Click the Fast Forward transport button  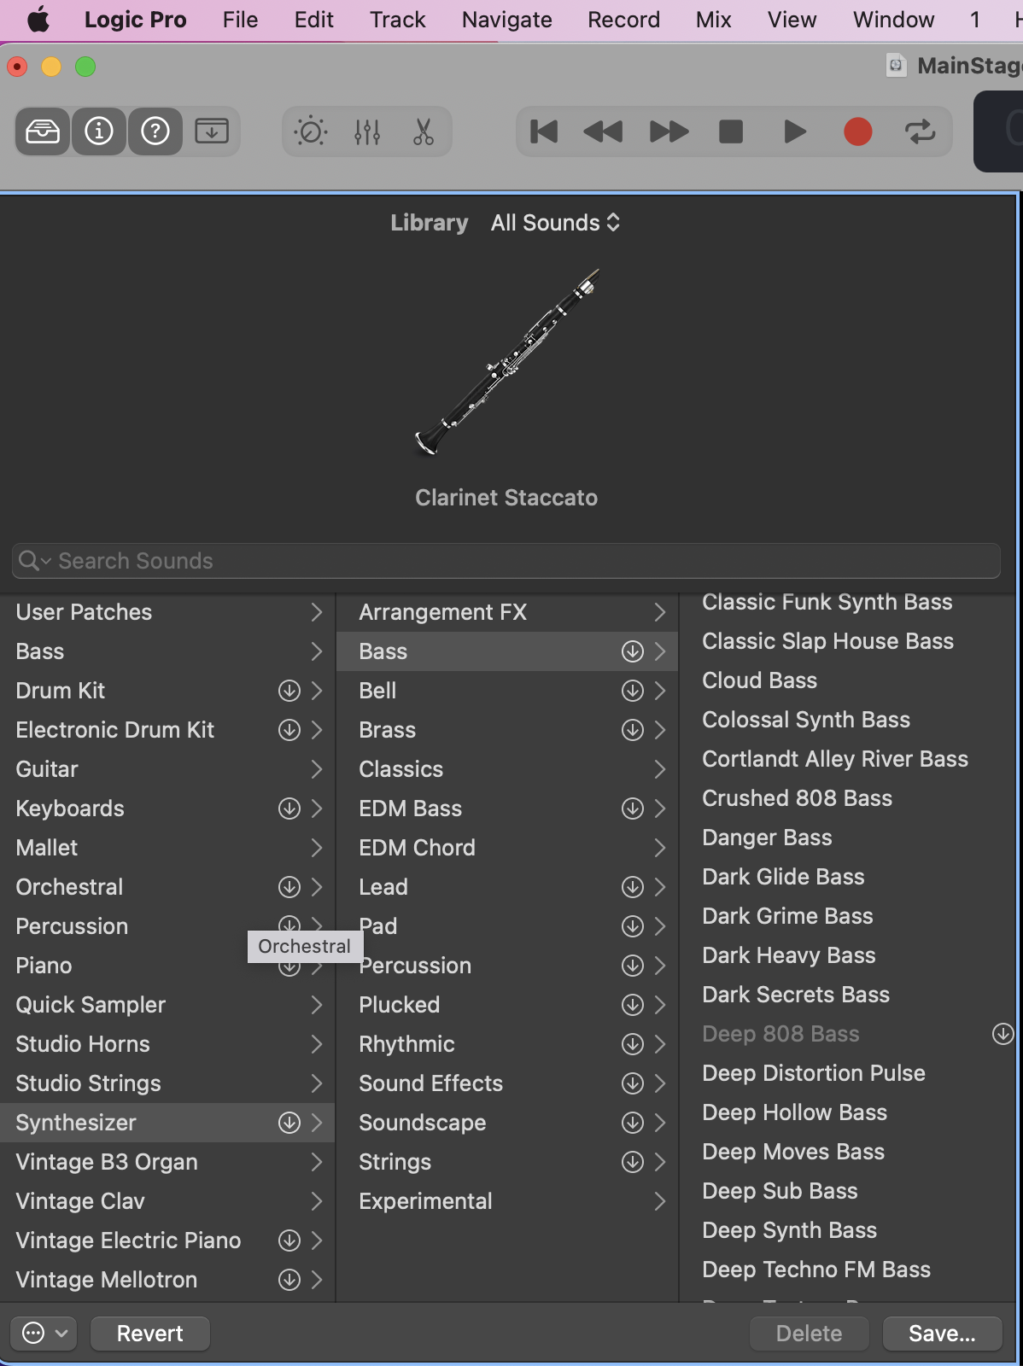(x=669, y=131)
